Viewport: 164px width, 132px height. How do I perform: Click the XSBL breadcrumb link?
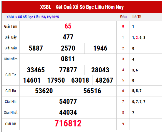(11, 17)
